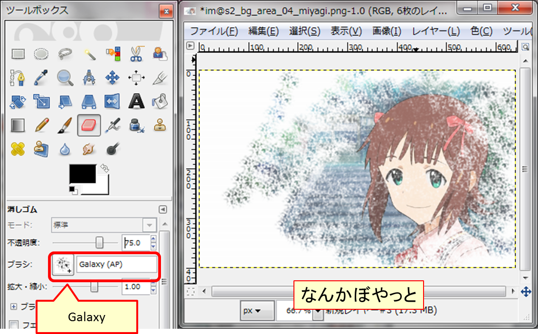This screenshot has width=538, height=334.
Task: Choose the Scale tool
Action: tap(41, 102)
